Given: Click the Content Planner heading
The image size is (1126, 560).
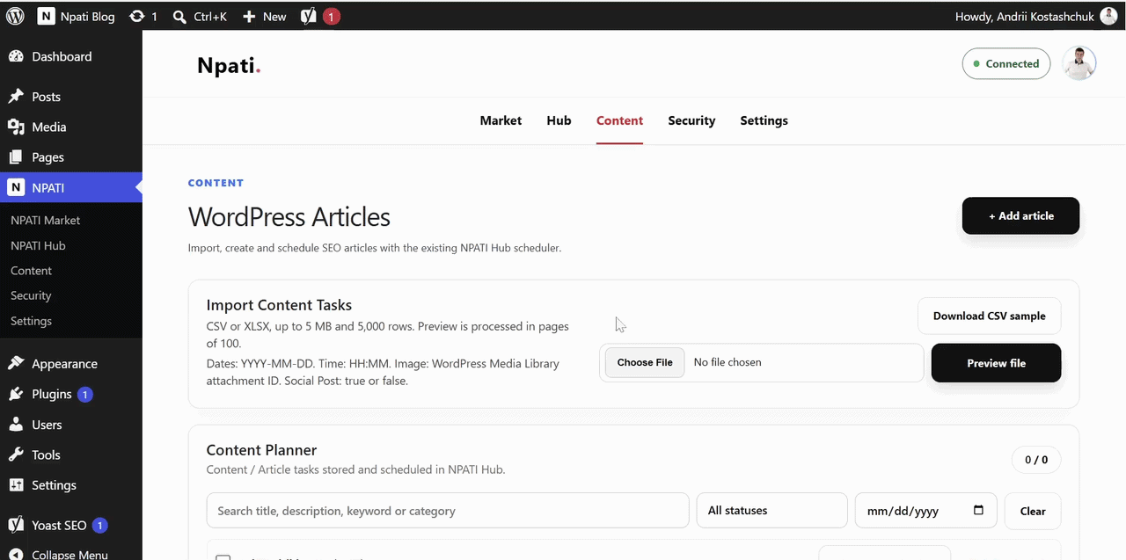Looking at the screenshot, I should coord(261,450).
